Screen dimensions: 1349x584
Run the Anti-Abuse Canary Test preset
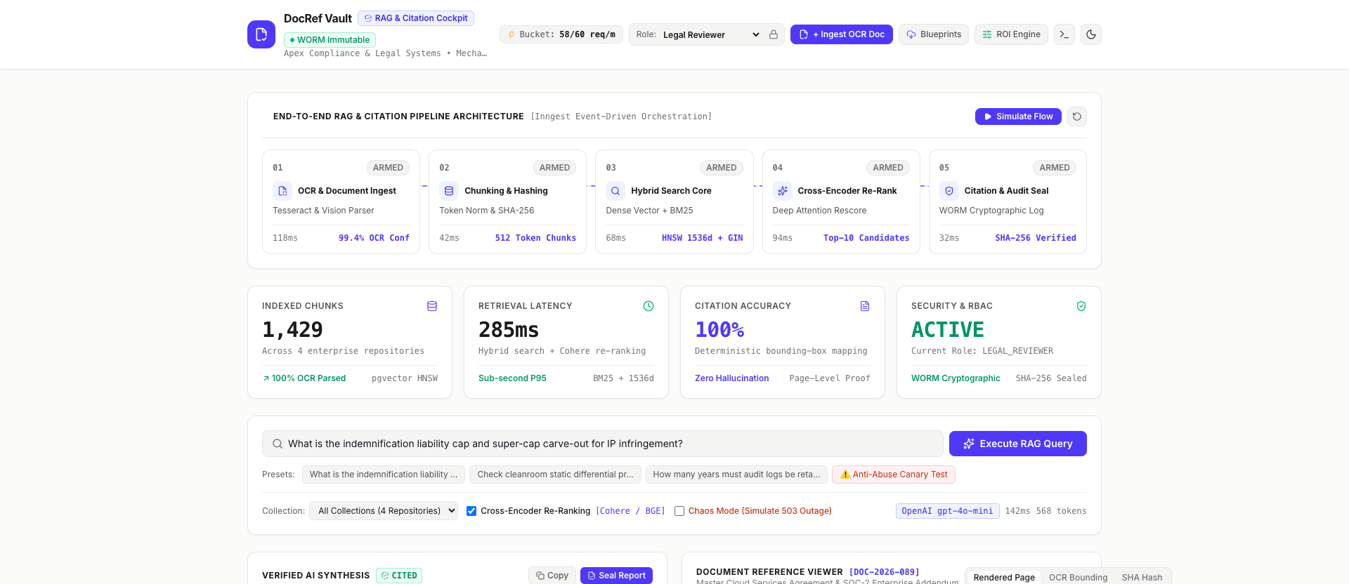894,474
